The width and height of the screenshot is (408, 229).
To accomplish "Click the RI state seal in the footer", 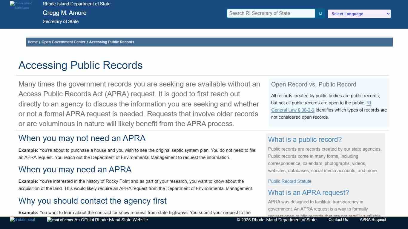I will click(22, 220).
